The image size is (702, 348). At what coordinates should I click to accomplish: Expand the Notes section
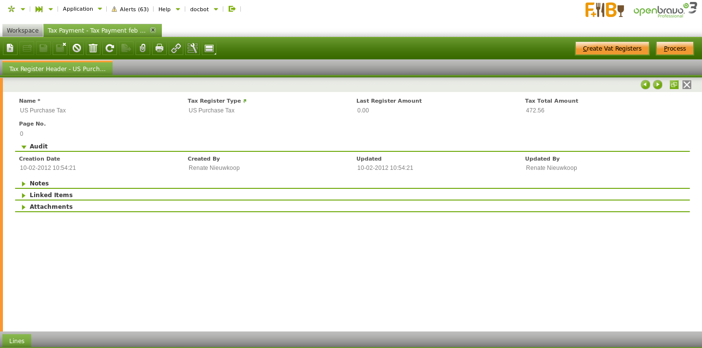(x=24, y=183)
